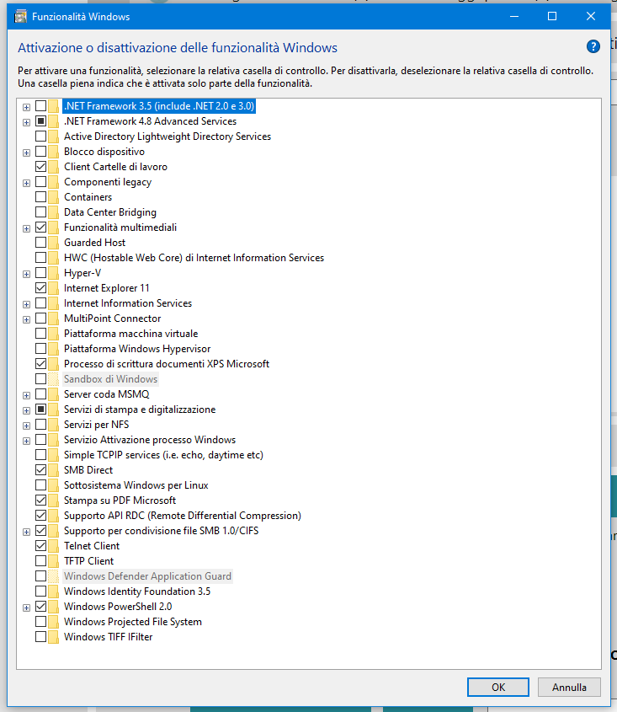Select Simple TCPIP services entry
617x712 pixels.
163,455
